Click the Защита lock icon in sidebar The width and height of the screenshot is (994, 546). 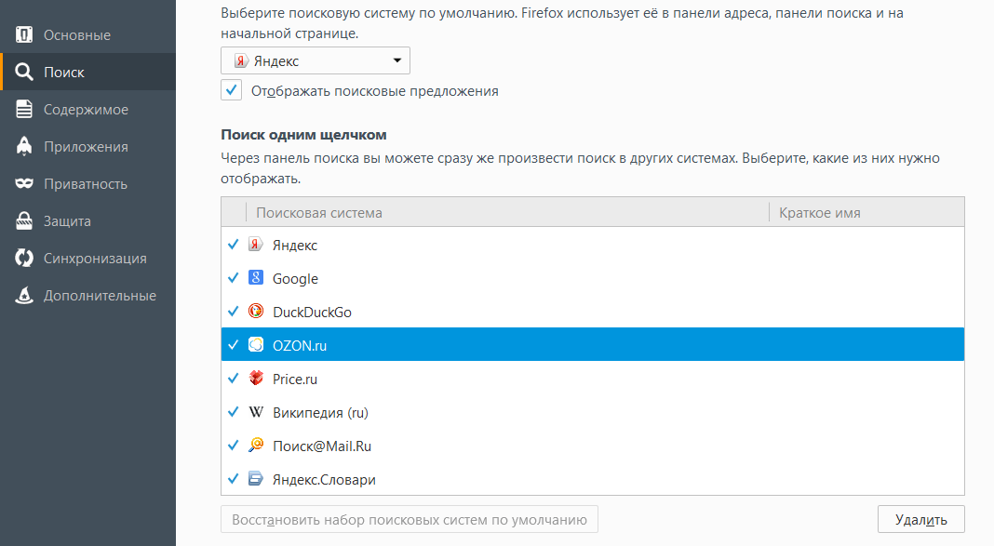click(25, 221)
